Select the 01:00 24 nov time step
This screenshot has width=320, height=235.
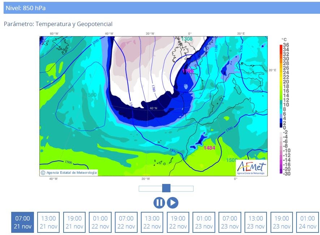tap(307, 222)
